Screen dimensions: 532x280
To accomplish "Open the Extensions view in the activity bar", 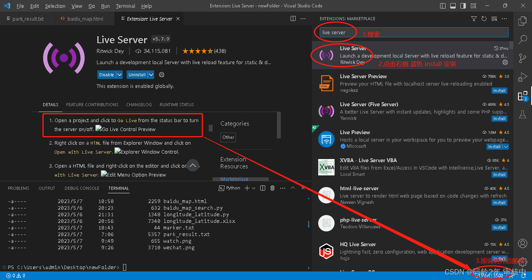I will pyautogui.click(x=522, y=96).
